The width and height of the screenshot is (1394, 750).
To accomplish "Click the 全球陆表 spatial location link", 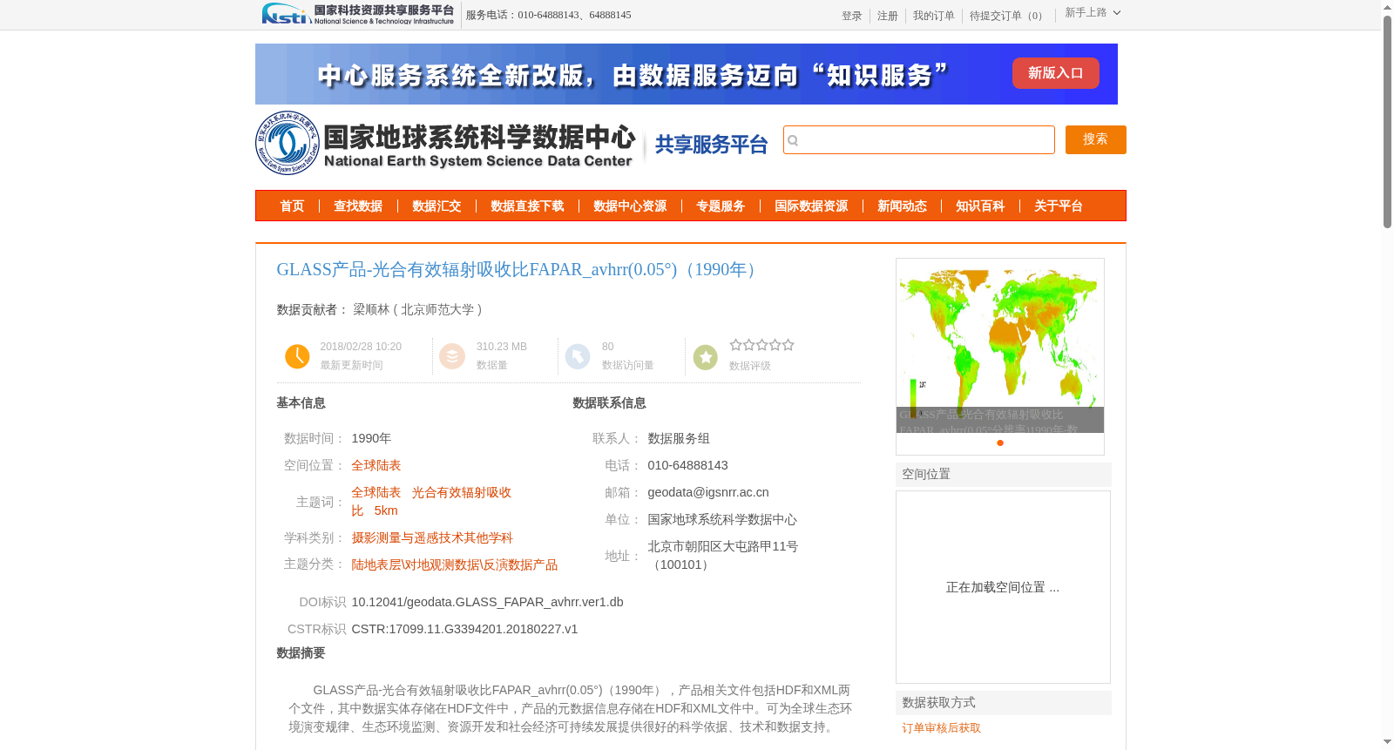I will (x=376, y=465).
